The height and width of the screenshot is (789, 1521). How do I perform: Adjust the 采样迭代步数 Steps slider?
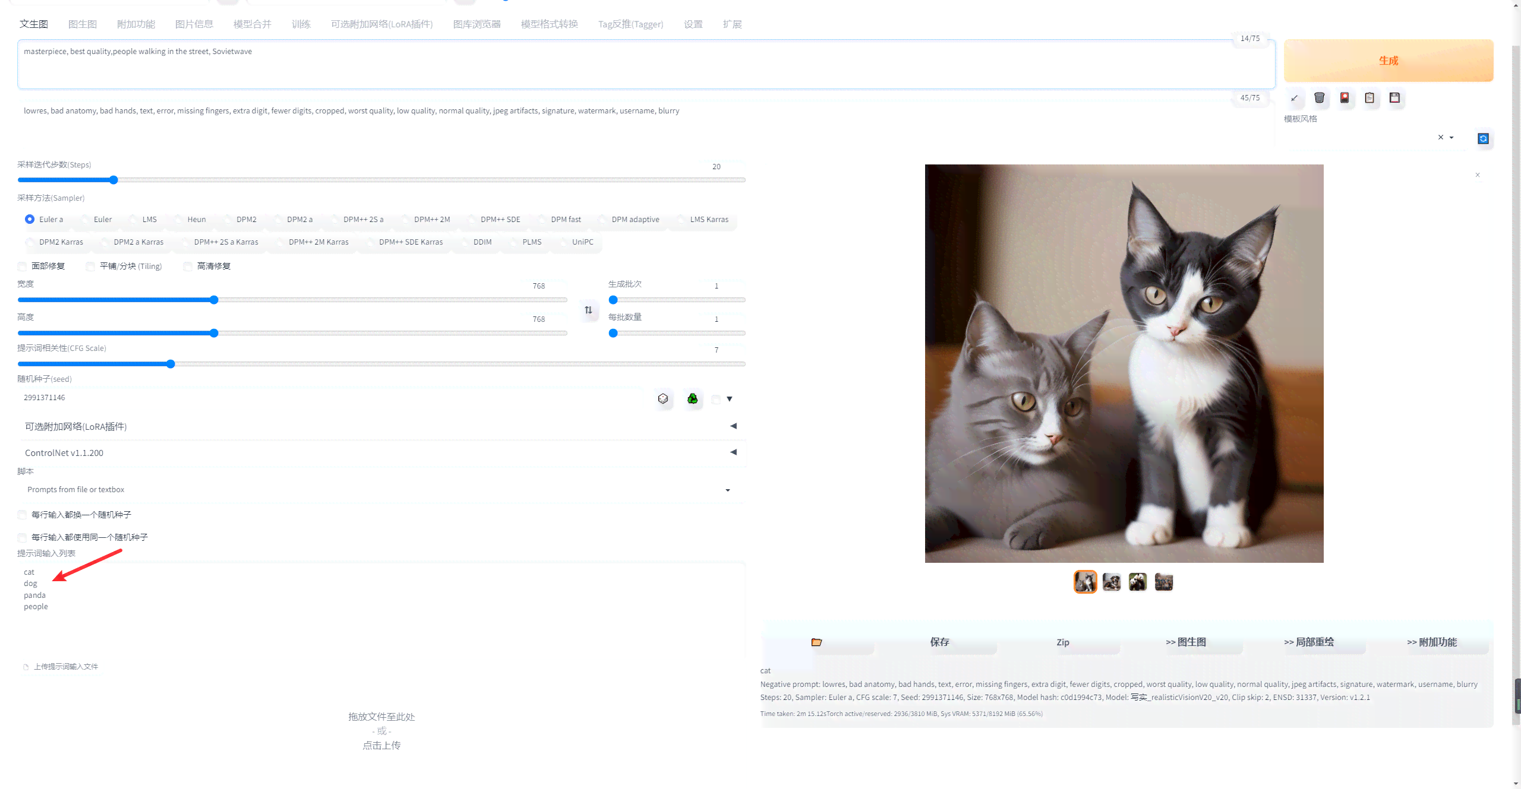point(381,180)
